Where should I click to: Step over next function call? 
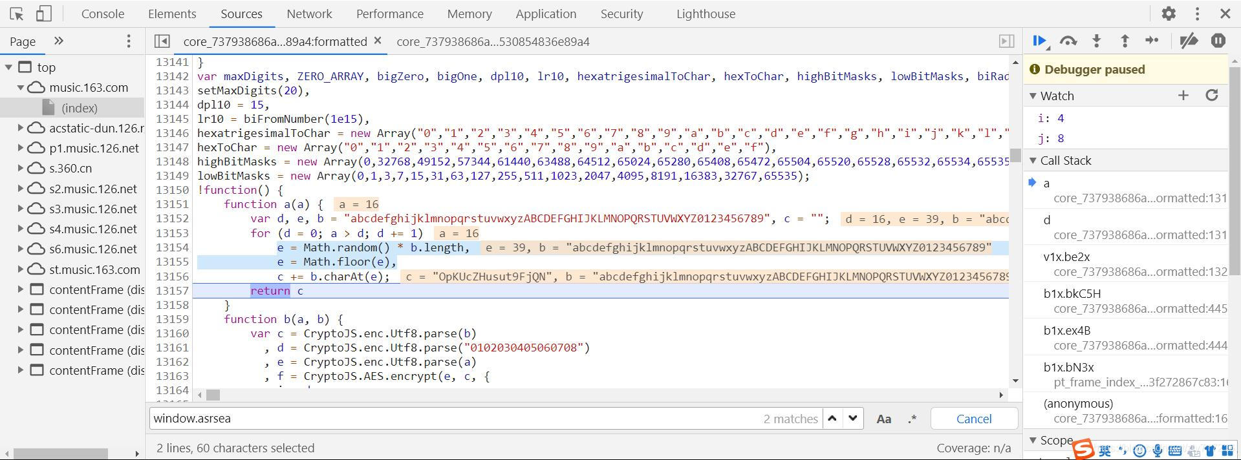pyautogui.click(x=1068, y=41)
